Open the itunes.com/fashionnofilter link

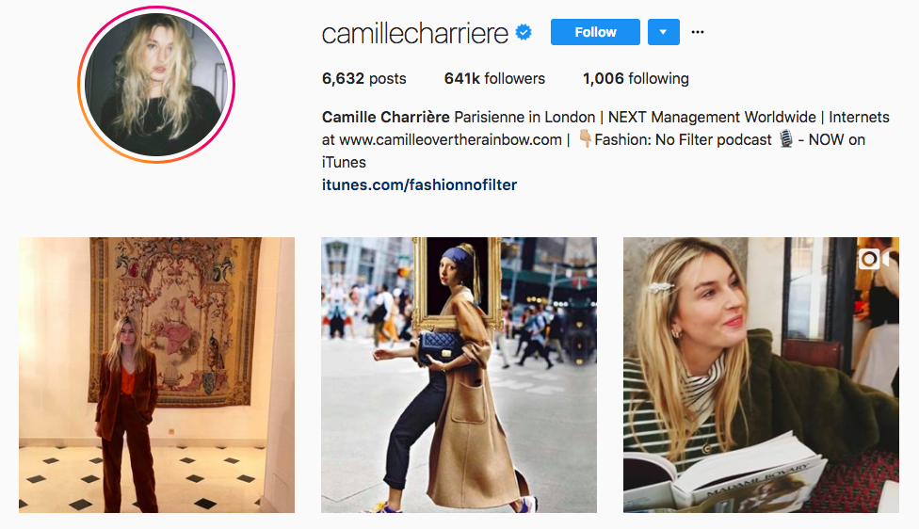(419, 185)
